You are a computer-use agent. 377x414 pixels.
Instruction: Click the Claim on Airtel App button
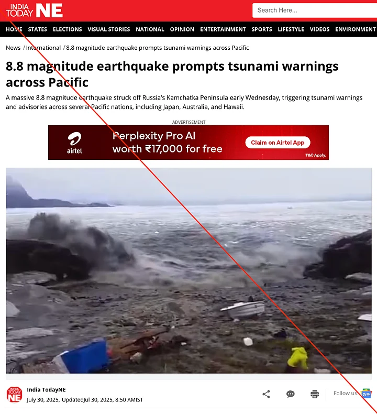278,143
